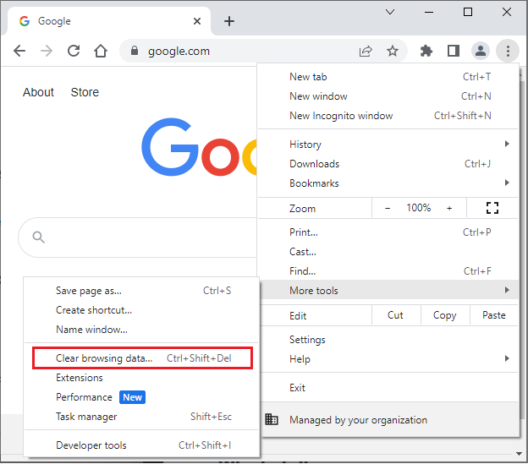Image resolution: width=528 pixels, height=464 pixels.
Task: Open Task manager from the submenu
Action: 141,417
